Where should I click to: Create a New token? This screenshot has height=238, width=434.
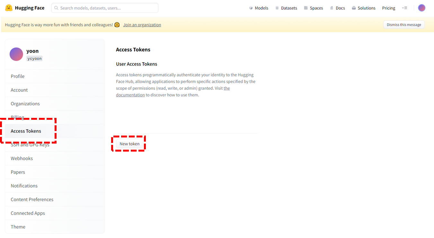pos(129,144)
